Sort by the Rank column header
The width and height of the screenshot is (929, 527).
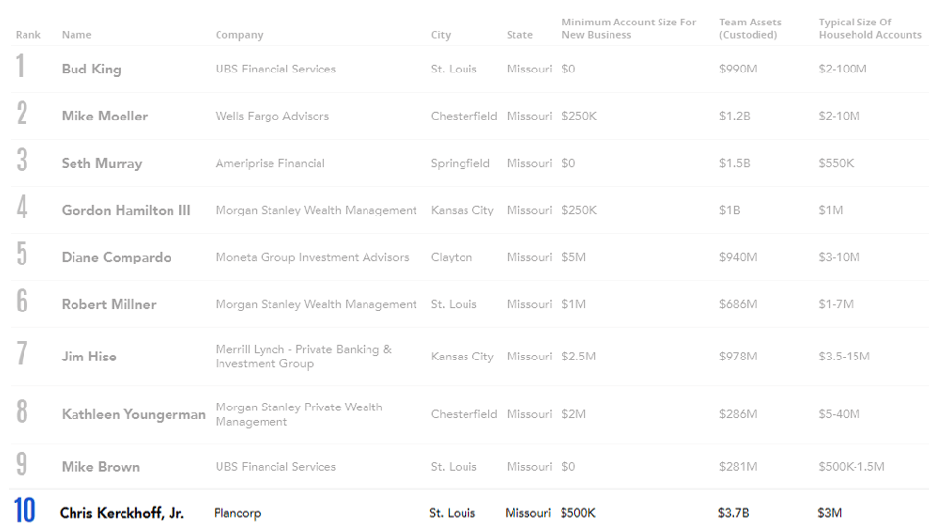click(27, 35)
